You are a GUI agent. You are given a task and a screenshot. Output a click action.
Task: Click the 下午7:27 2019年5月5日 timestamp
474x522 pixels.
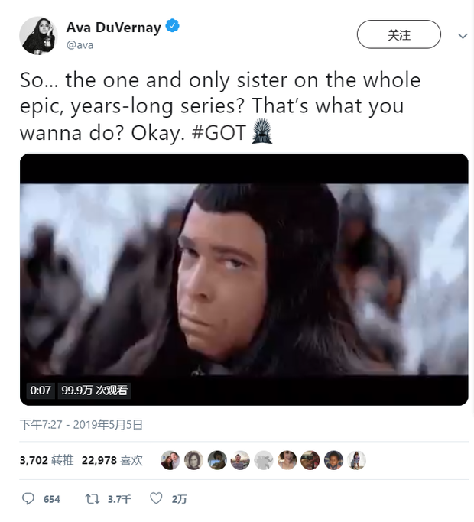point(81,424)
